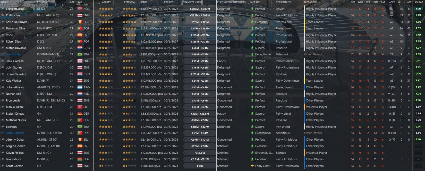The height and width of the screenshot is (171, 425).
Task: Sort by the PLAYING TIME HAPPINESS header
Action: click(231, 2)
